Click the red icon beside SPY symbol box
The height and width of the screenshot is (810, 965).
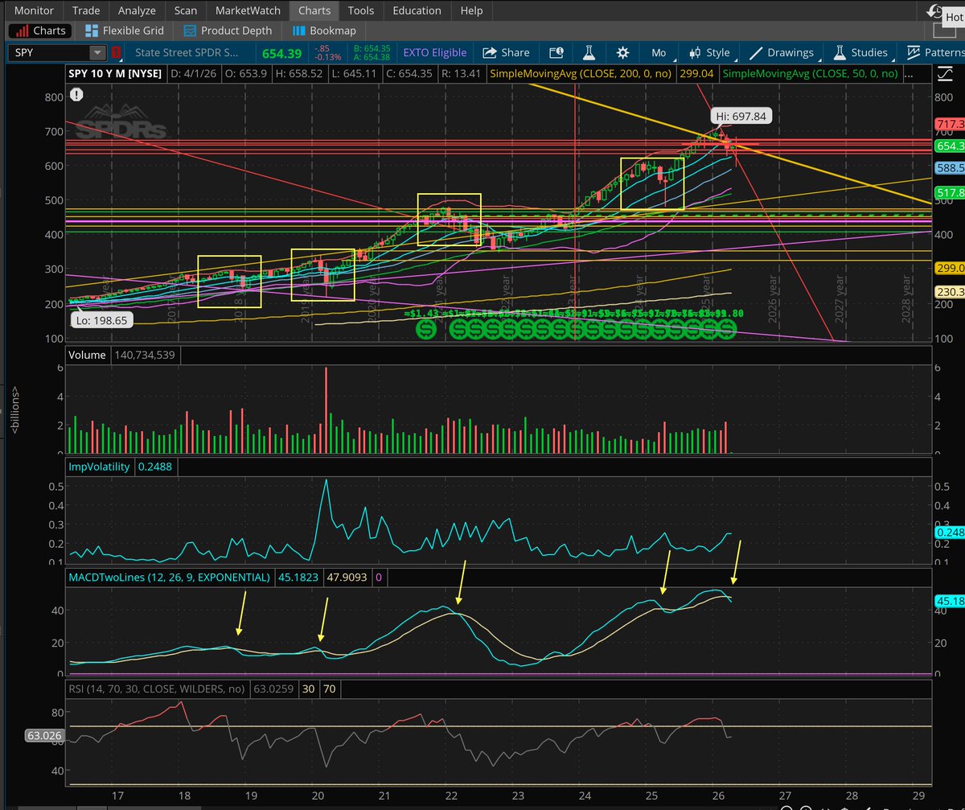[x=117, y=53]
